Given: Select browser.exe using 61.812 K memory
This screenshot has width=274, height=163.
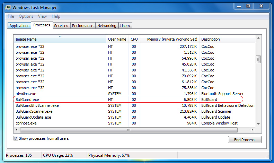Looking at the screenshot, I should click(134, 82).
